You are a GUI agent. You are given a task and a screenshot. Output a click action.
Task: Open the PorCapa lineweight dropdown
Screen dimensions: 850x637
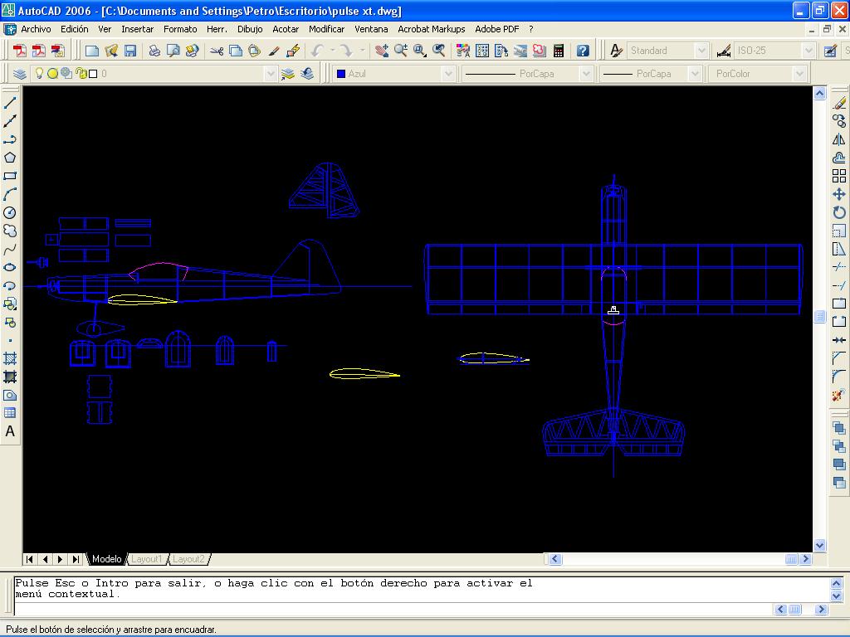point(695,74)
